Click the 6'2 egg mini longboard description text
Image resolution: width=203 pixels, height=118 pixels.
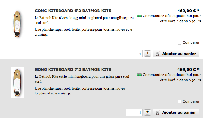(84, 20)
